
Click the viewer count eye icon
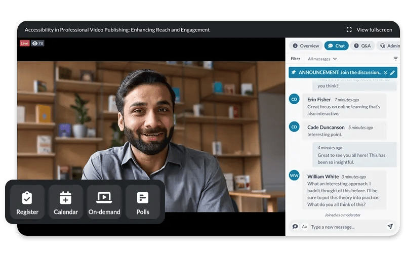click(x=35, y=44)
